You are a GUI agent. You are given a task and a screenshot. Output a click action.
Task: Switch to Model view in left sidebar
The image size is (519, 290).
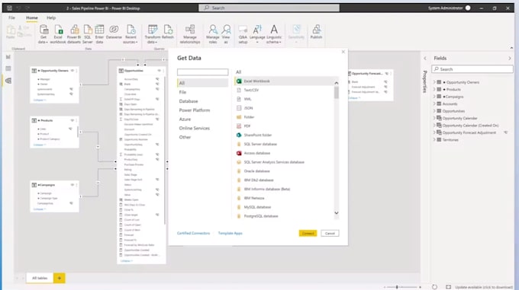click(8, 81)
